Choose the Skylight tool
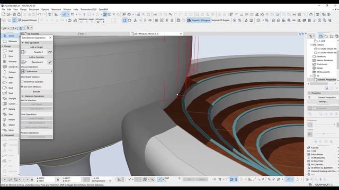 [x=10, y=99]
